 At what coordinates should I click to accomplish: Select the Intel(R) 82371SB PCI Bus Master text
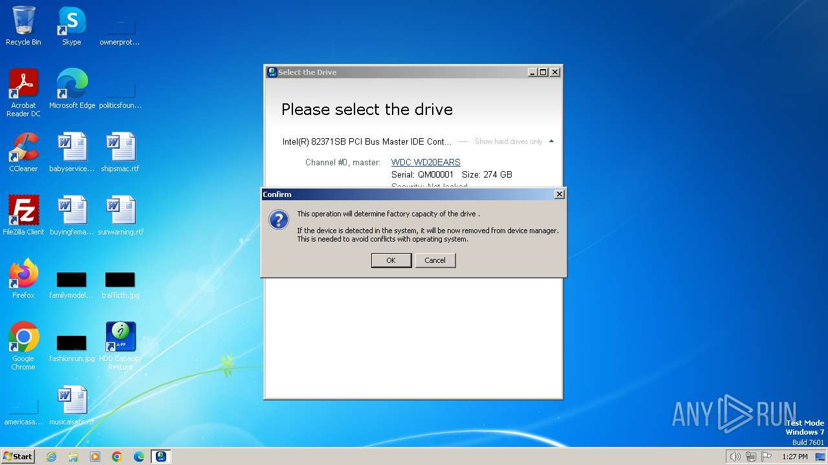(367, 141)
